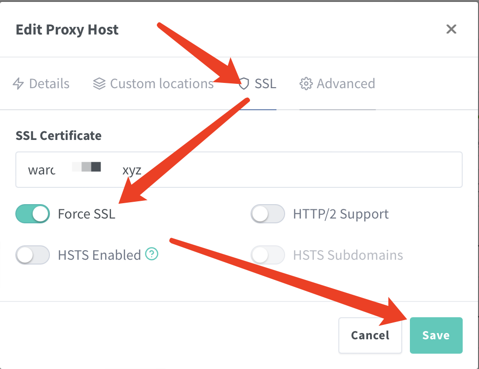Turn on the HSTS Enabled switch
The height and width of the screenshot is (369, 479).
[x=33, y=255]
